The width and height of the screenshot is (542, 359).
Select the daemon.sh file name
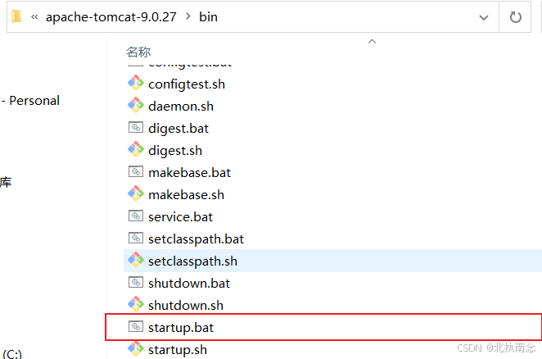coord(181,106)
